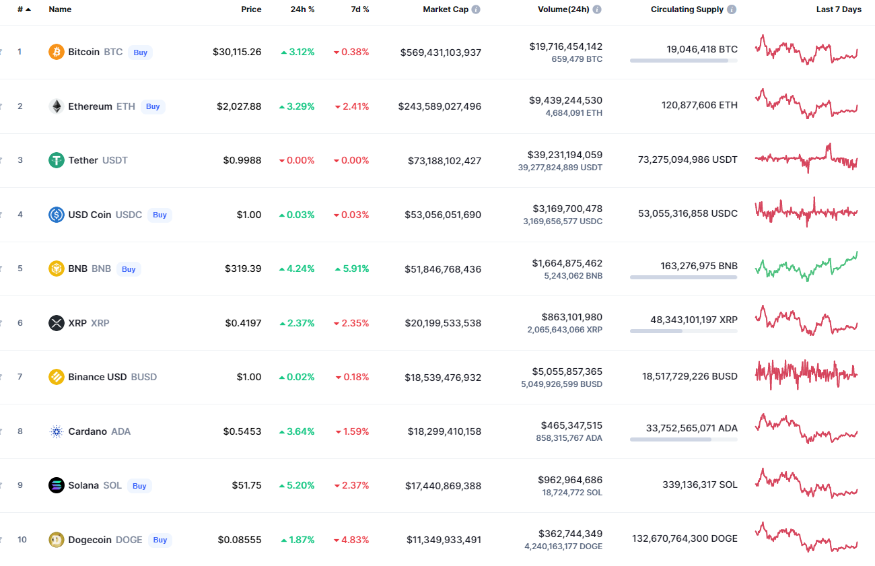Click the Bitcoin coin logo icon

[x=57, y=52]
